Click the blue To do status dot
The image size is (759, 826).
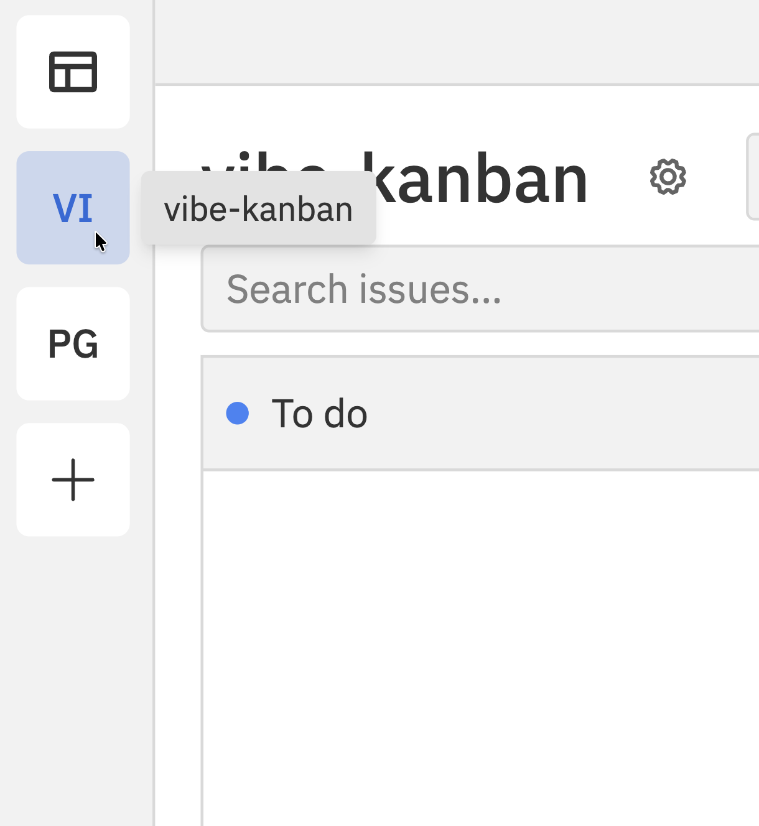pos(238,413)
